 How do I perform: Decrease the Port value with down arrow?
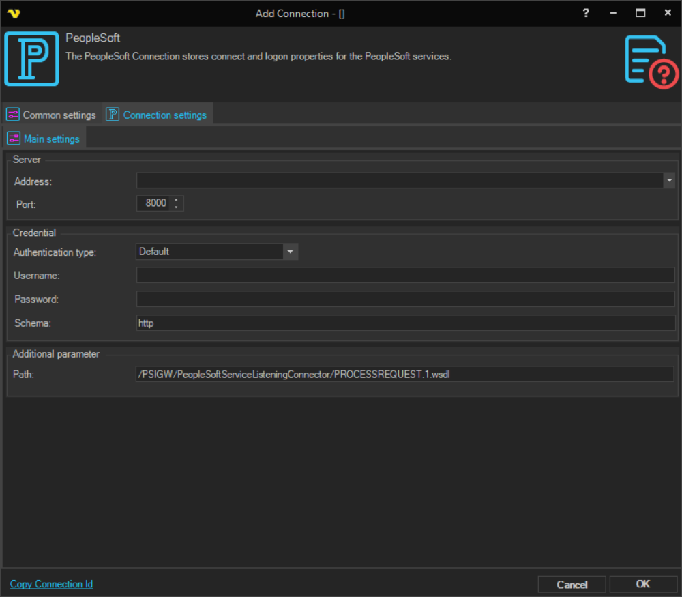tap(176, 207)
